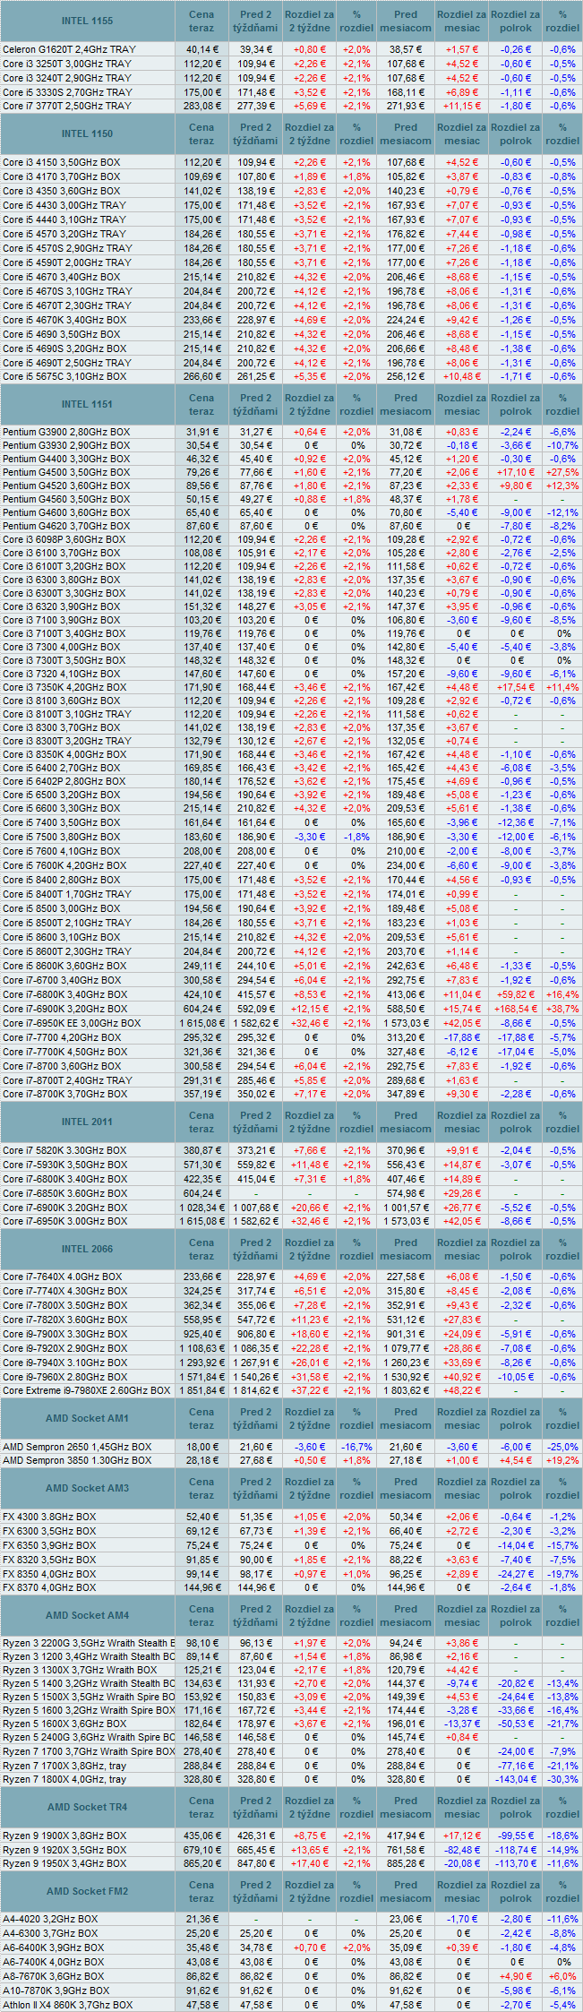
Task: Select the Athlon II X4 860K 3,7Ghz BOX row name
Action: [x=67, y=2005]
